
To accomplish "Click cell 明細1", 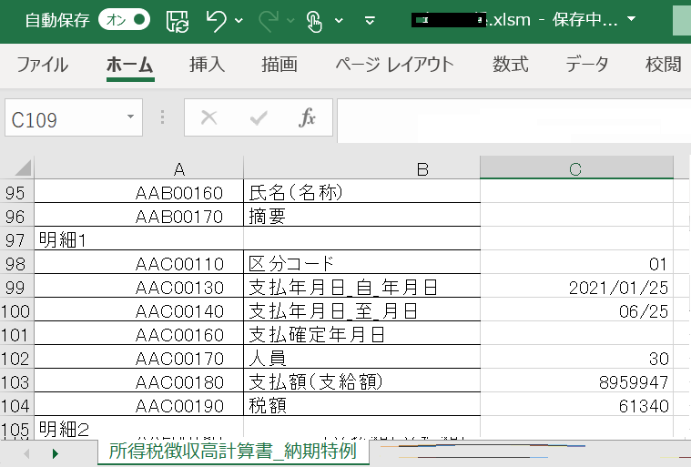I will click(x=138, y=239).
